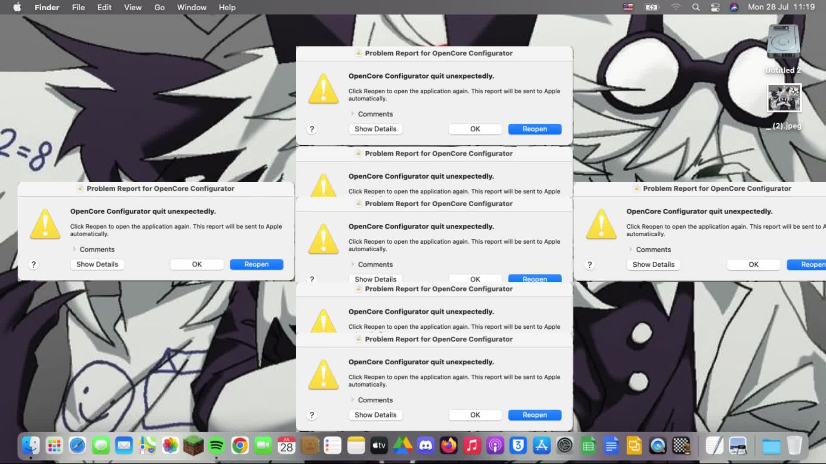The image size is (826, 464).
Task: Open Google Slides from the Dock
Action: coord(635,446)
